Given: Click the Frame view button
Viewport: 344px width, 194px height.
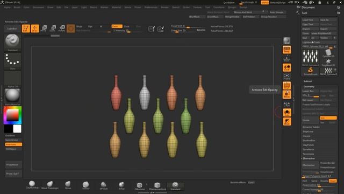Looking at the screenshot, I should pos(286,77).
